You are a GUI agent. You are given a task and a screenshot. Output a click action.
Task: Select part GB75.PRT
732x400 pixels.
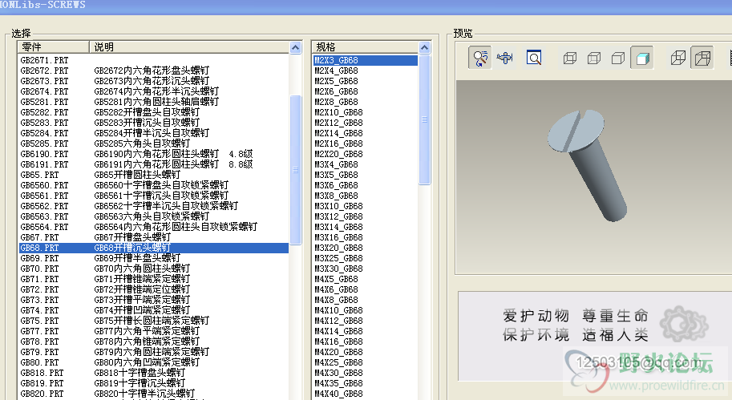[154, 321]
